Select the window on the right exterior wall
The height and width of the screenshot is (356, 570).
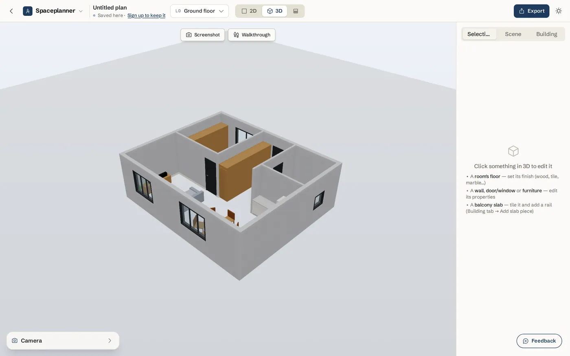point(319,200)
